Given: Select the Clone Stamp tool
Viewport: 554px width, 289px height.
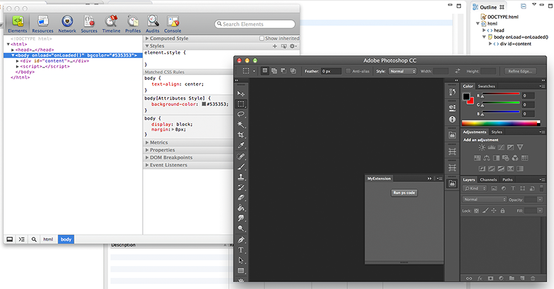Looking at the screenshot, I should (241, 177).
